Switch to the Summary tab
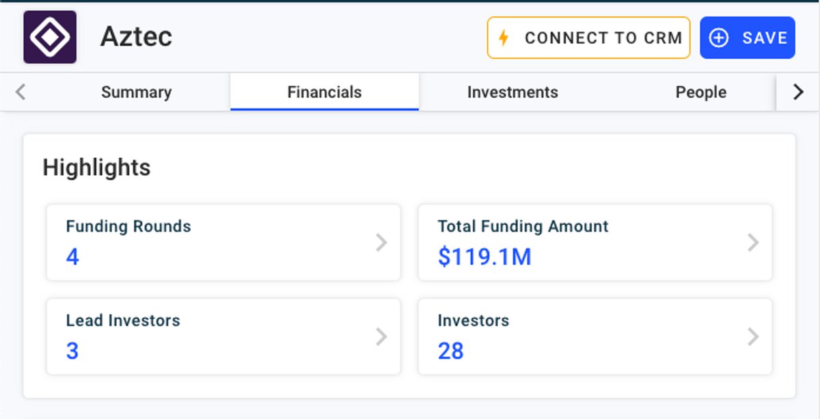 (136, 92)
